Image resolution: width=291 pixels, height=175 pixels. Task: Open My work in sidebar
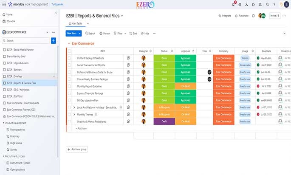pos(9,21)
